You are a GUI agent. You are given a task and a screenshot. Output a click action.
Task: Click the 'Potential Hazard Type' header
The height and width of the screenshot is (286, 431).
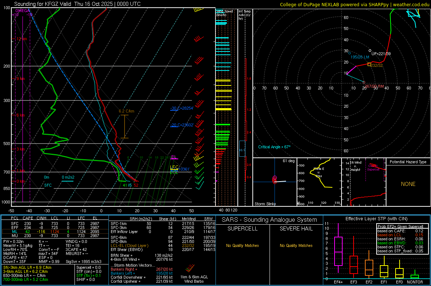click(x=408, y=162)
